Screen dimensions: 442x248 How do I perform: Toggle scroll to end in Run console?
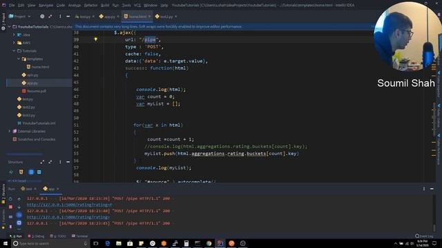click(19, 223)
